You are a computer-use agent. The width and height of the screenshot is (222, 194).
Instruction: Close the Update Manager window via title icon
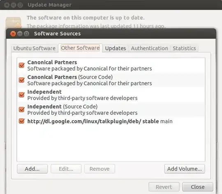pyautogui.click(x=7, y=5)
